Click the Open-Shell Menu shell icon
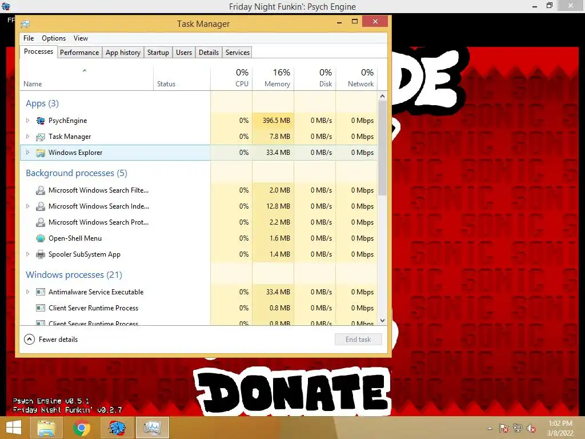The image size is (585, 439). 41,238
